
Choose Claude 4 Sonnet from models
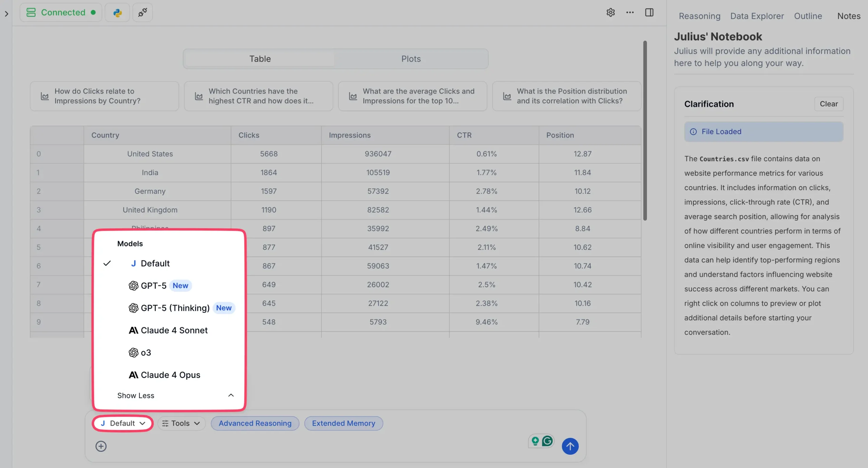(174, 330)
